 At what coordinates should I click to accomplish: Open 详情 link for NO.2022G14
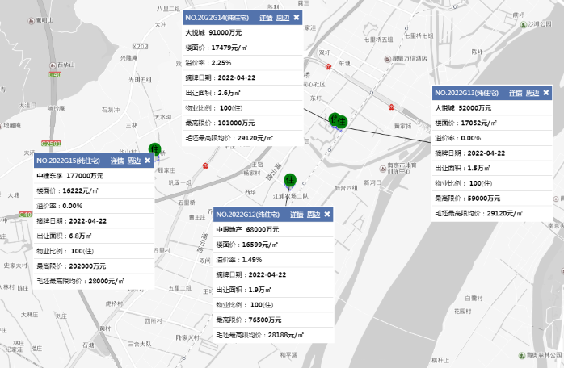click(266, 17)
